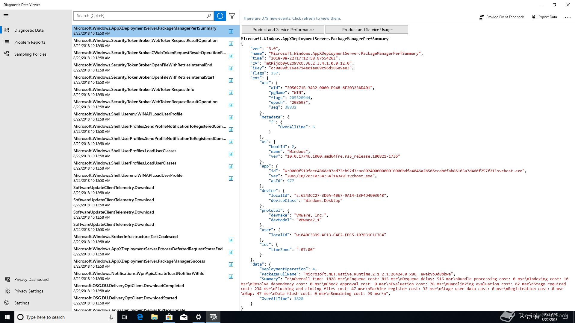Open Privacy Dashboard link
This screenshot has height=323, width=575.
(x=36, y=279)
